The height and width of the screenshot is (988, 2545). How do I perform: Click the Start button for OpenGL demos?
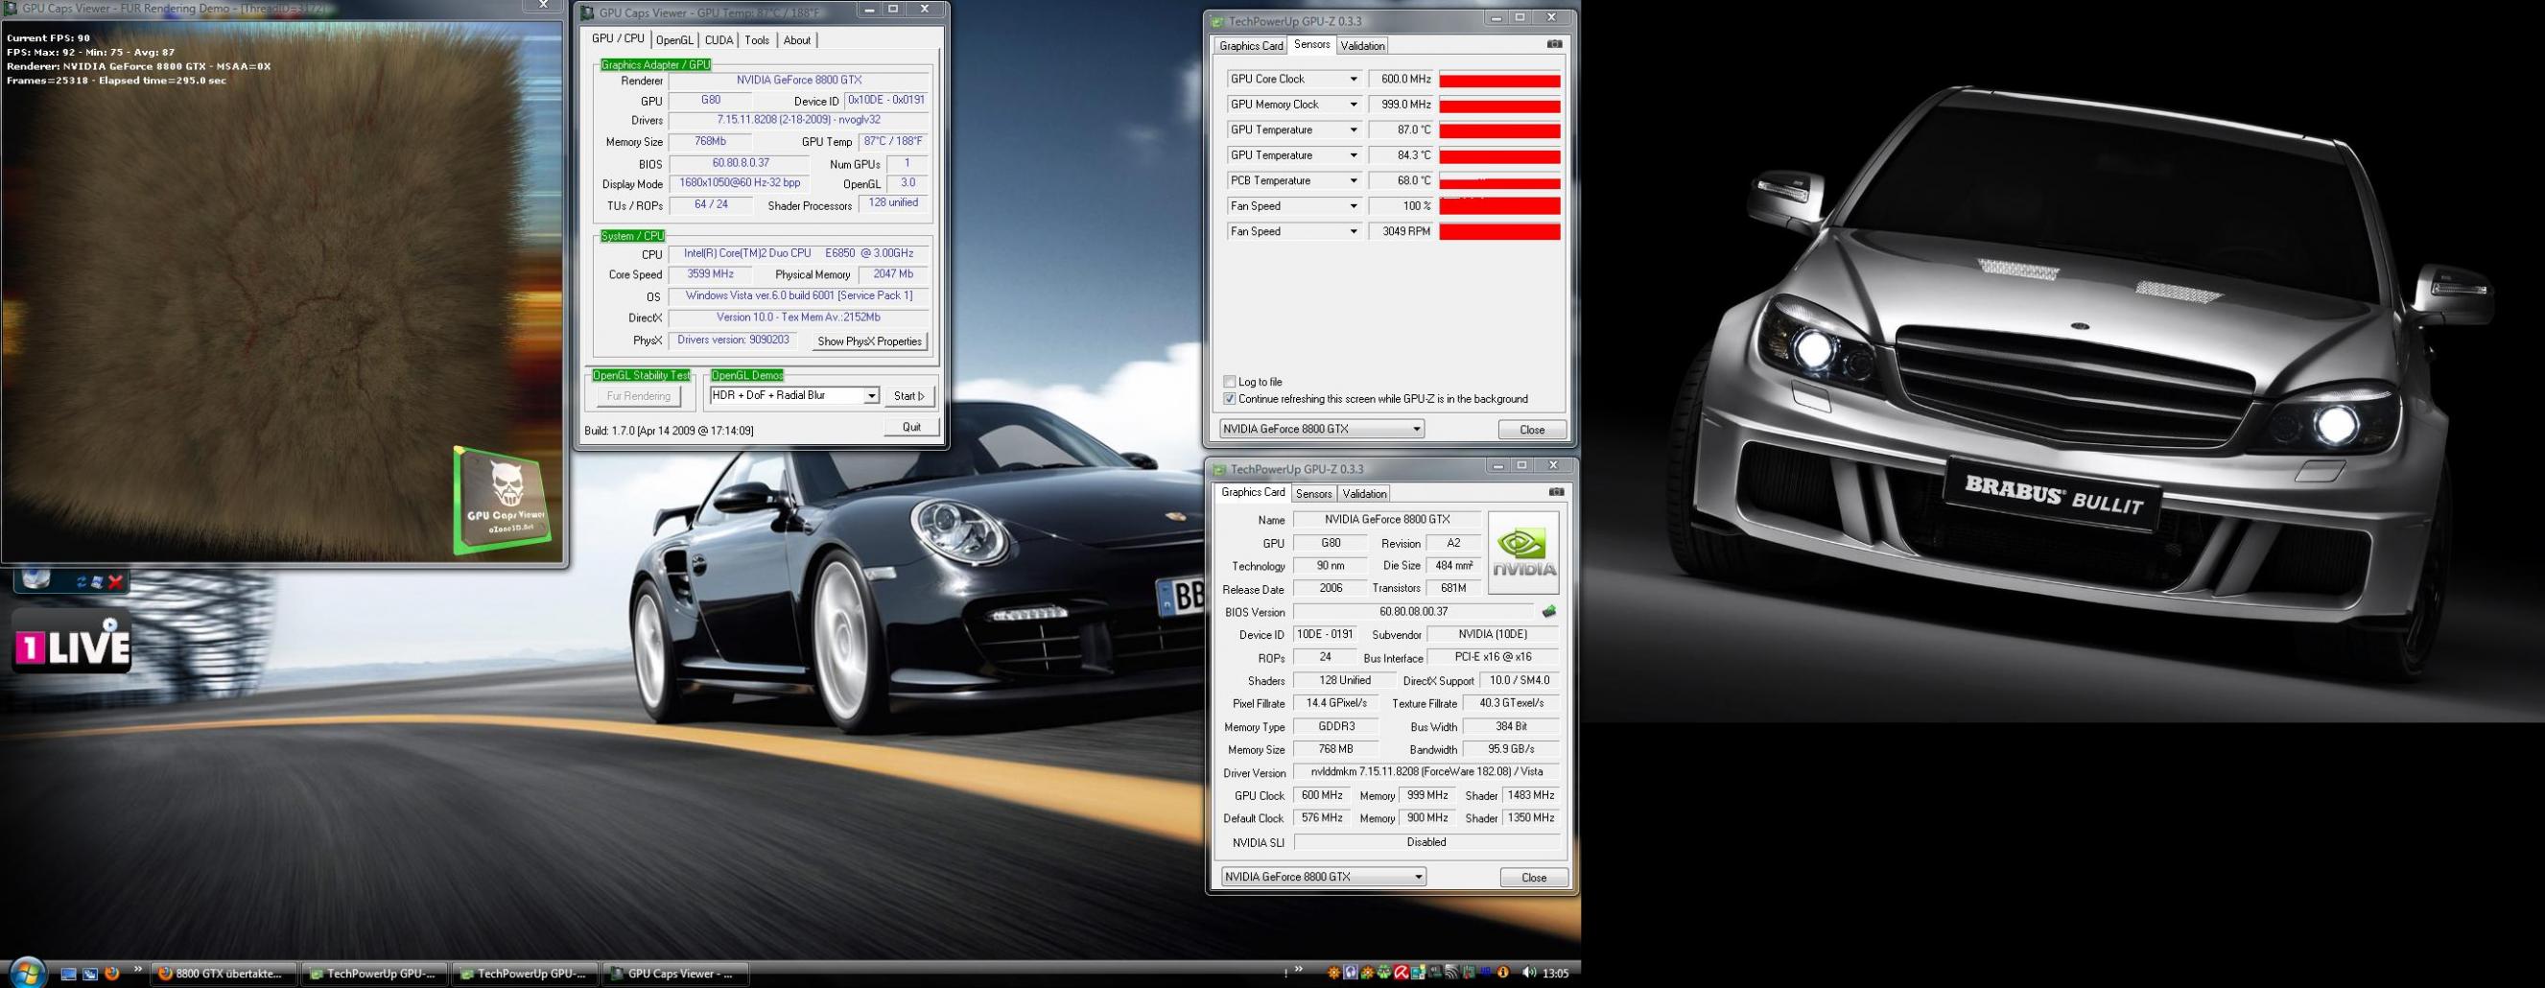click(x=909, y=396)
